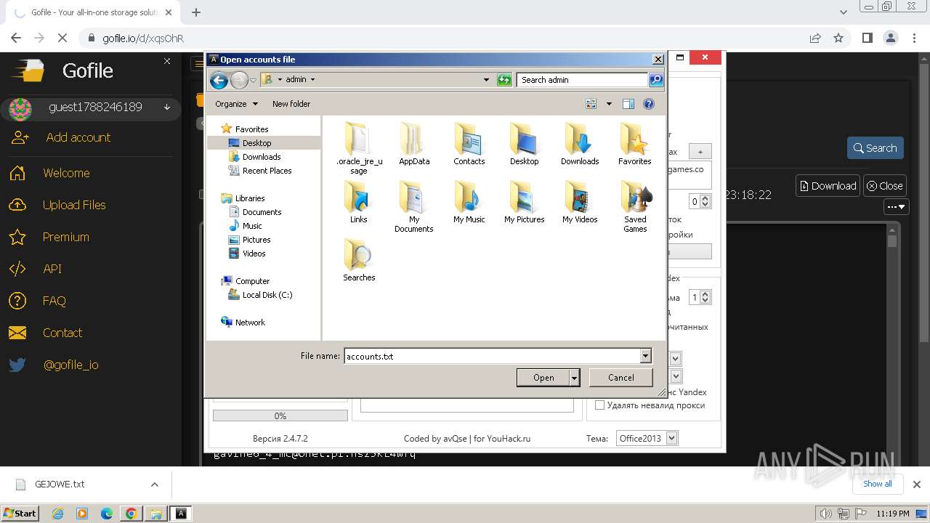Select Recent Places in navigation tree
The width and height of the screenshot is (930, 523).
pyautogui.click(x=267, y=171)
